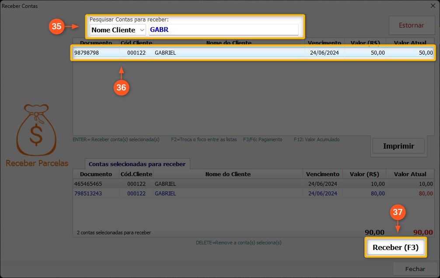
Task: Select the Contas selecionadas para receber tab
Action: 137,164
